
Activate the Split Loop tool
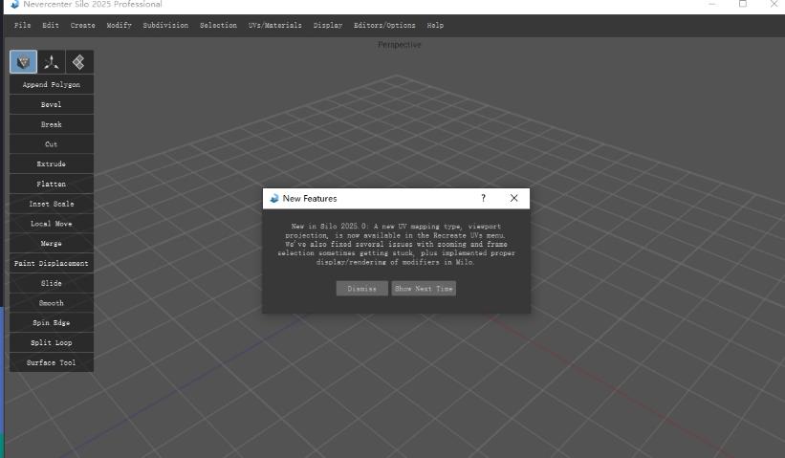[x=52, y=342]
